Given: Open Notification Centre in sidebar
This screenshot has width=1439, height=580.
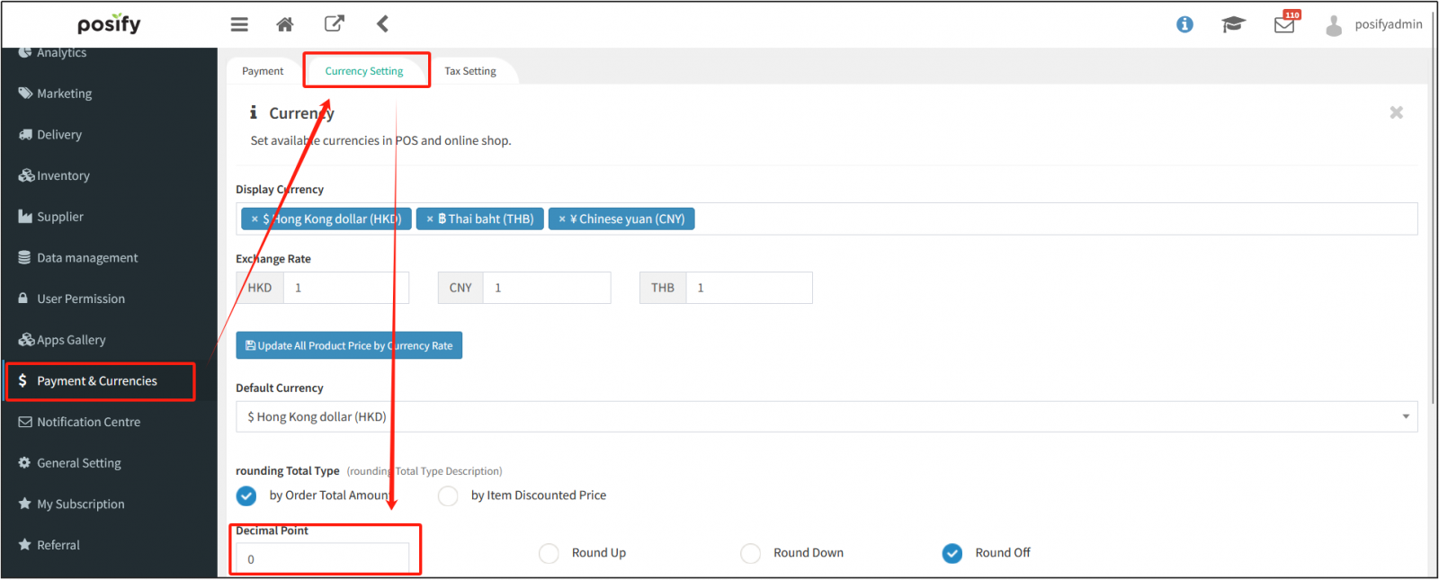Looking at the screenshot, I should click(88, 422).
